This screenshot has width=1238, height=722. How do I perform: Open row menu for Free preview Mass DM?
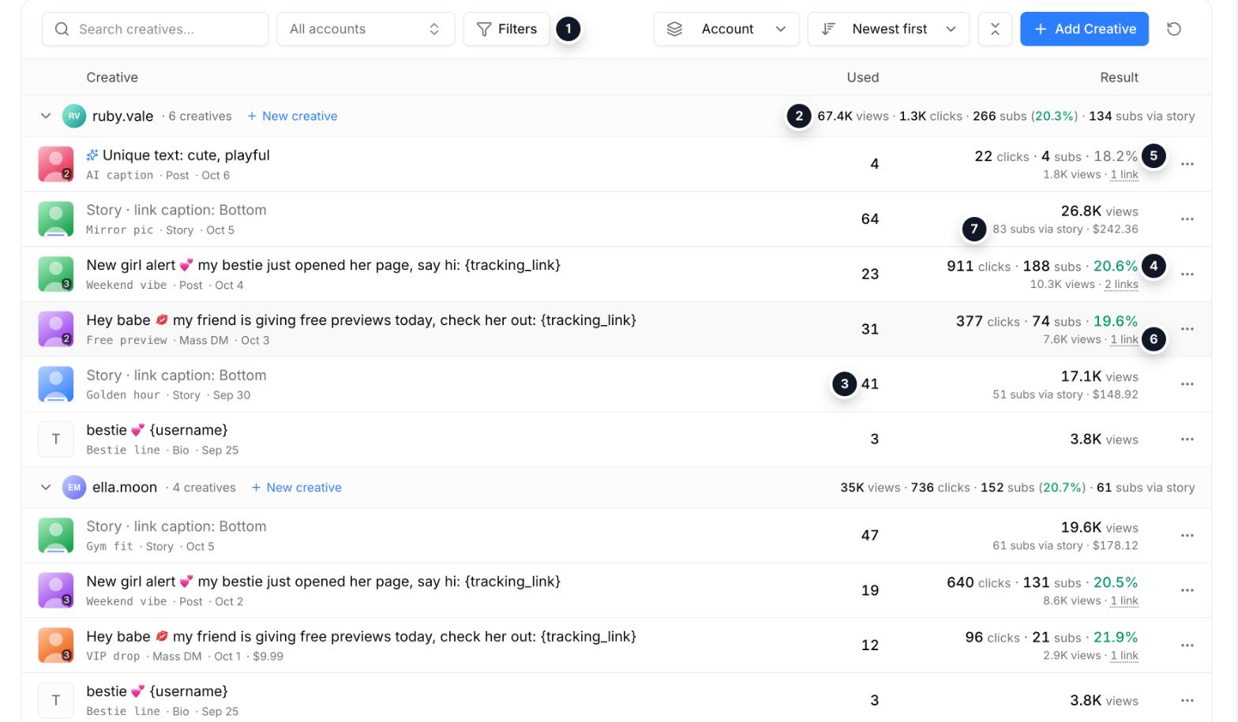click(1187, 329)
